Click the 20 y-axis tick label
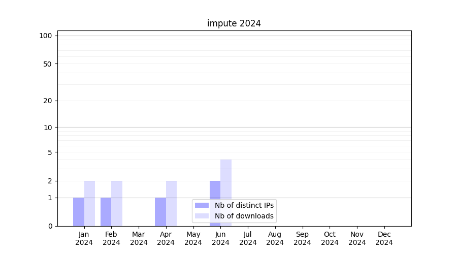Viewport: 457px width, 254px height. [48, 101]
